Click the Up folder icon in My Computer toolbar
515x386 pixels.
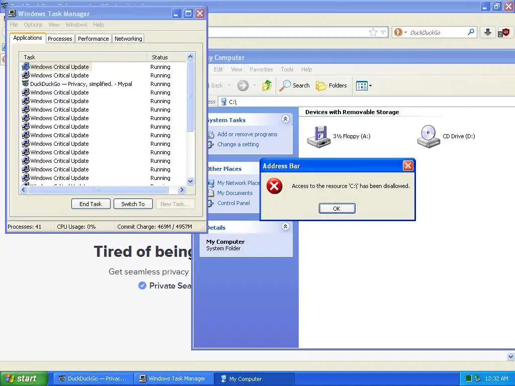click(x=267, y=85)
